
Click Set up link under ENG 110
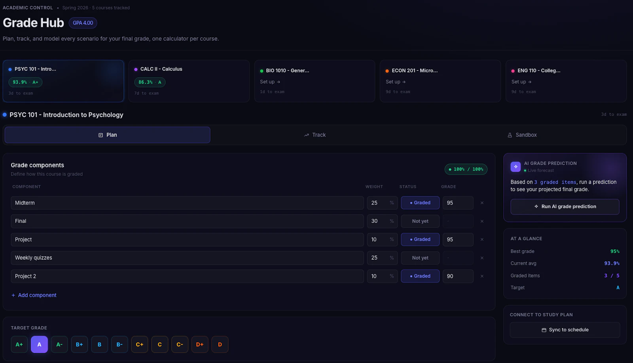521,82
